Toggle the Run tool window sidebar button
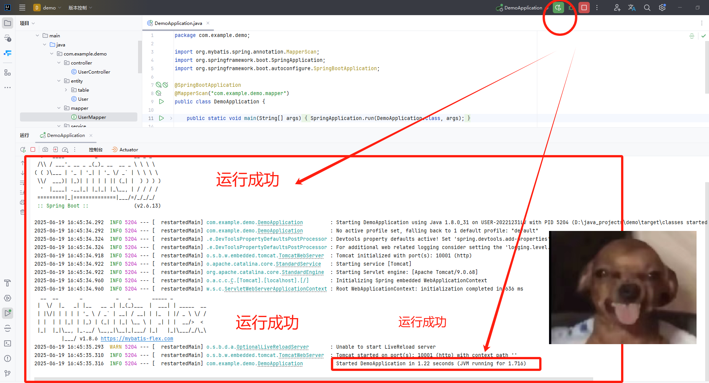 [x=8, y=313]
